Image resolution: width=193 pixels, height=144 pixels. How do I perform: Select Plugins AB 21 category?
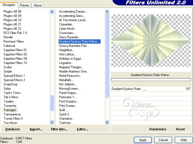click(x=12, y=24)
